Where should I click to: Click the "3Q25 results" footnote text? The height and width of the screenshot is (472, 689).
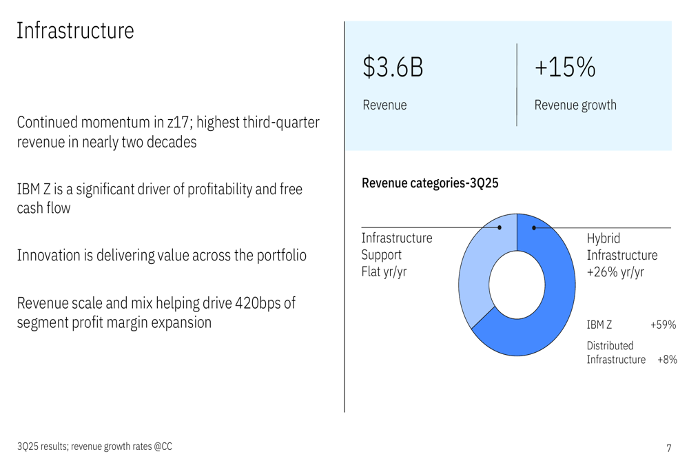click(x=94, y=447)
